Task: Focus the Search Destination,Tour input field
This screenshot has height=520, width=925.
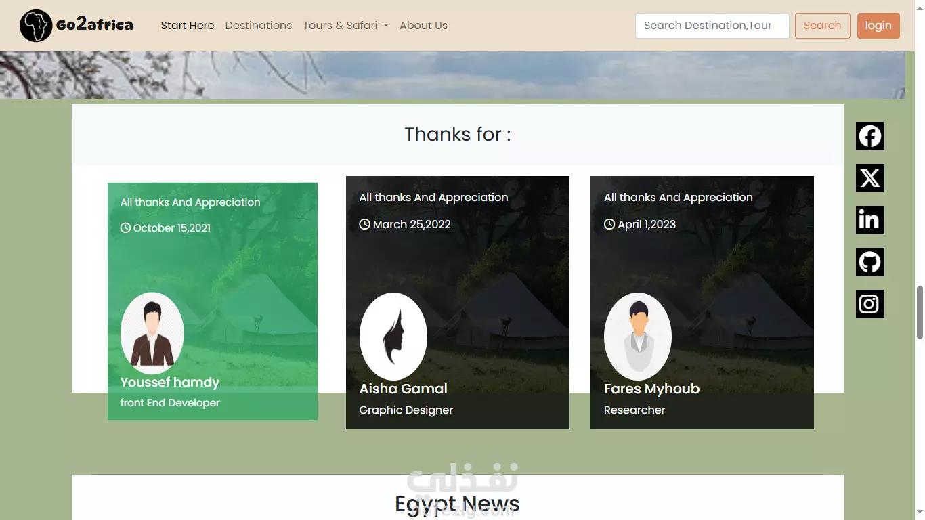Action: (x=712, y=26)
